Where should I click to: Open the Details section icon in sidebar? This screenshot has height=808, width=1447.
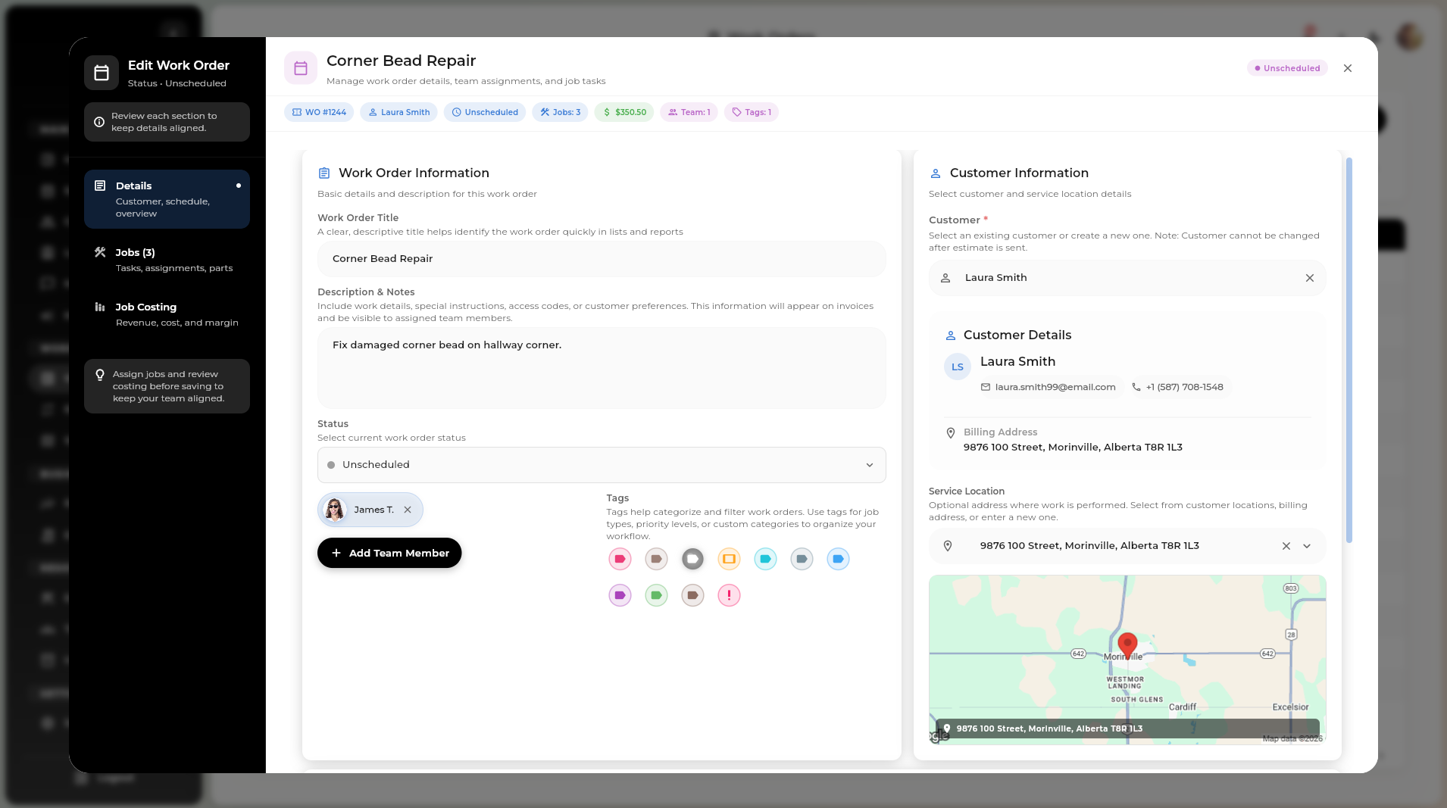tap(101, 185)
